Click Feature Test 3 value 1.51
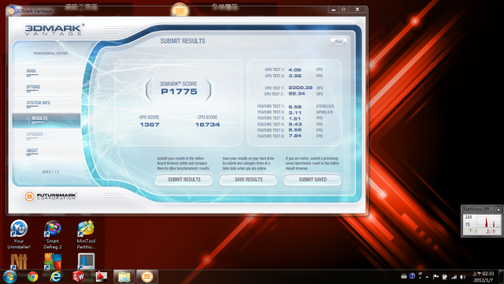 [x=295, y=118]
